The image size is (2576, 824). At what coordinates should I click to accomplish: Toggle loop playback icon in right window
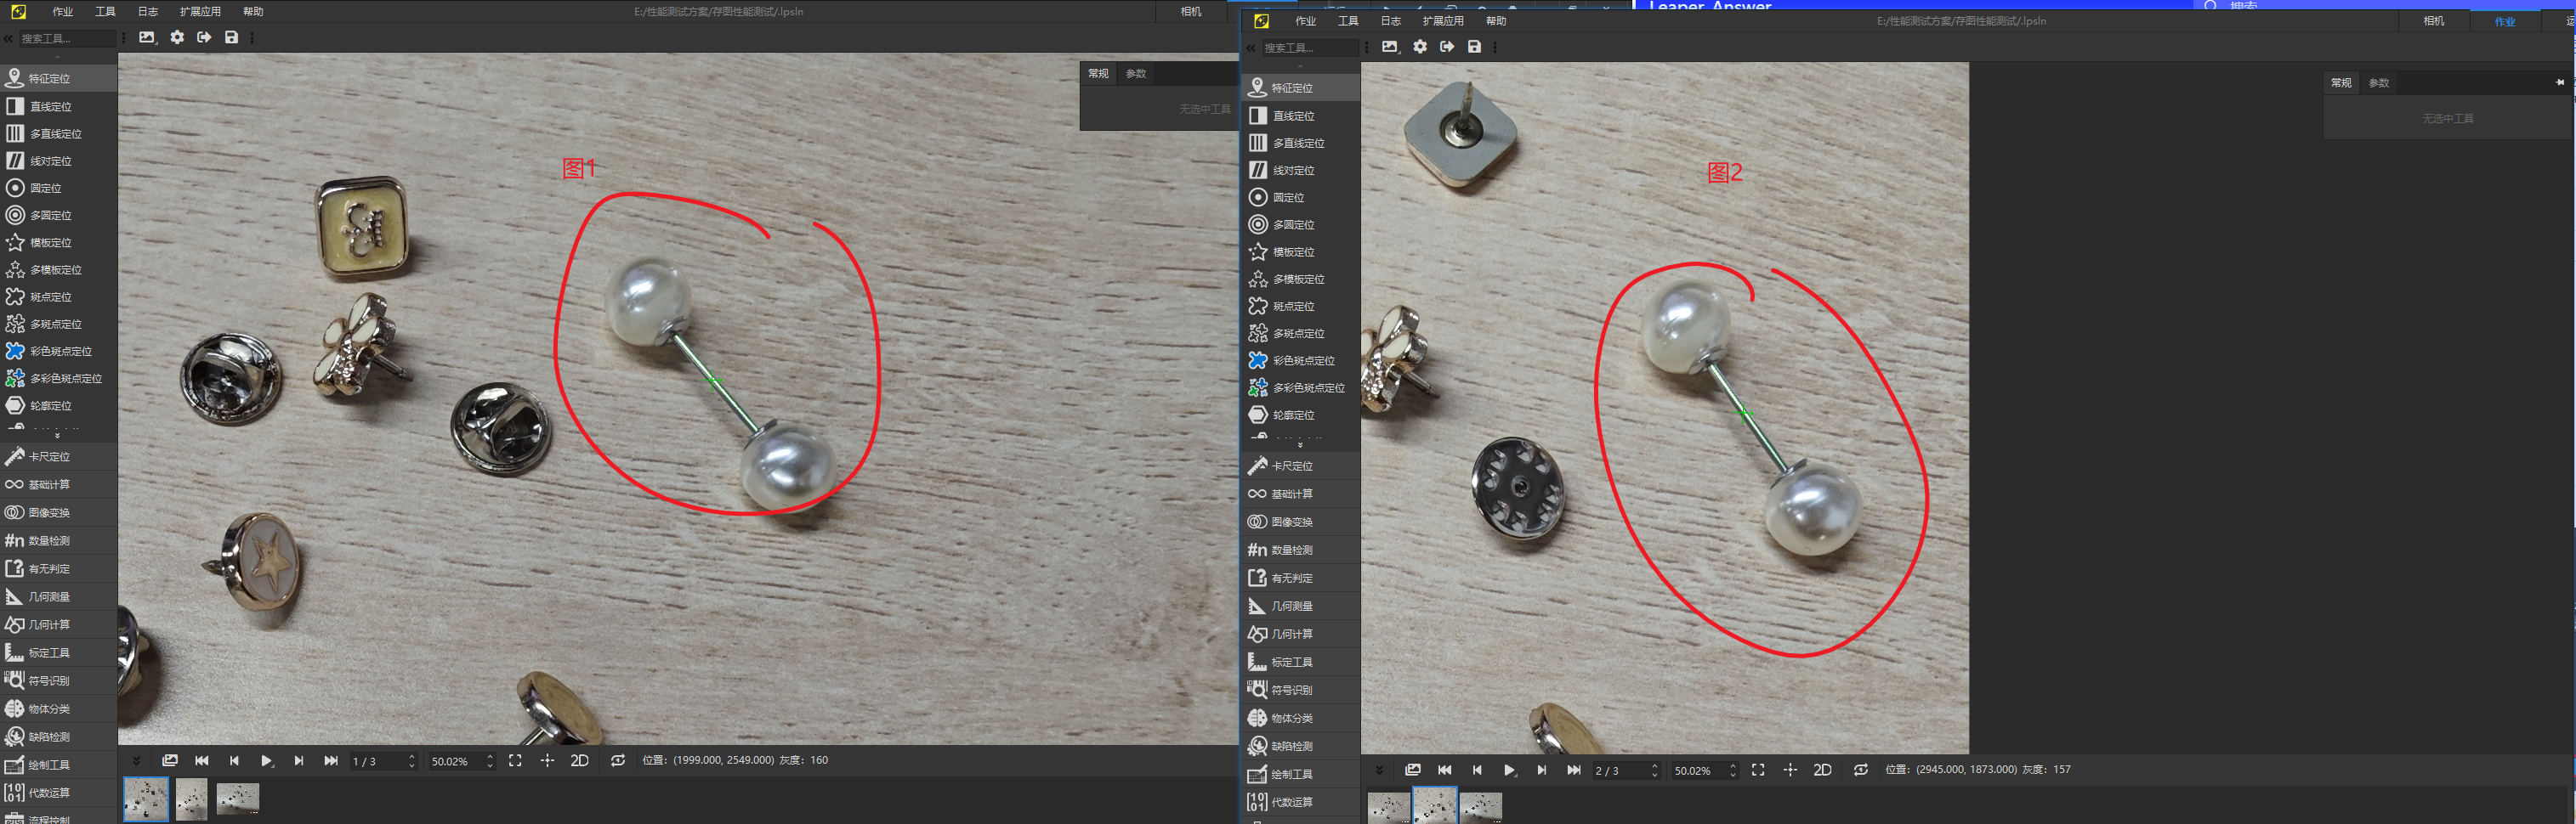pyautogui.click(x=1860, y=770)
